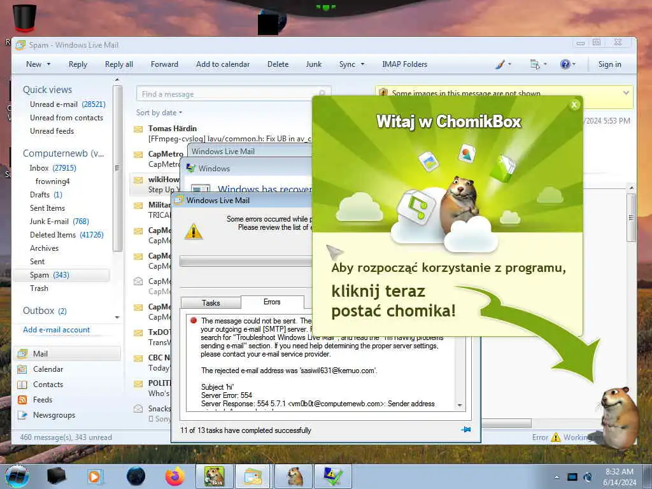Open the Archives folder
The width and height of the screenshot is (652, 489).
(44, 248)
